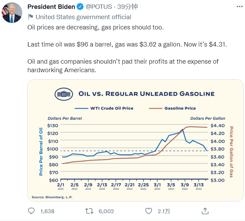Click the blue verified badge
Screen dimensions: 245x221
[80, 6]
